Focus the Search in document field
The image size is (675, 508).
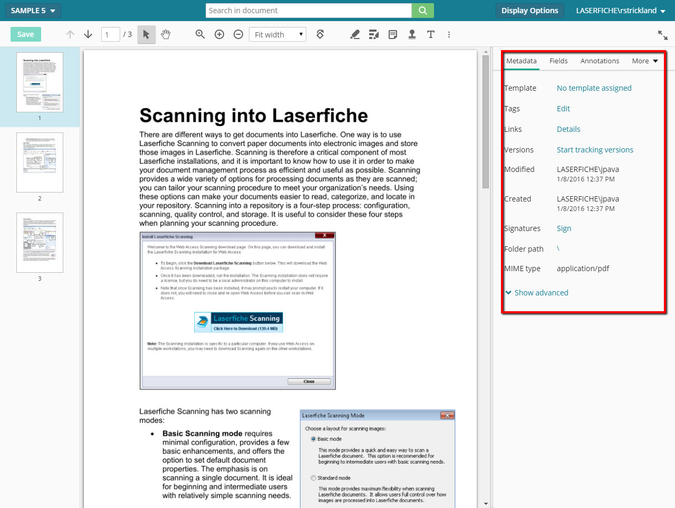tap(308, 11)
